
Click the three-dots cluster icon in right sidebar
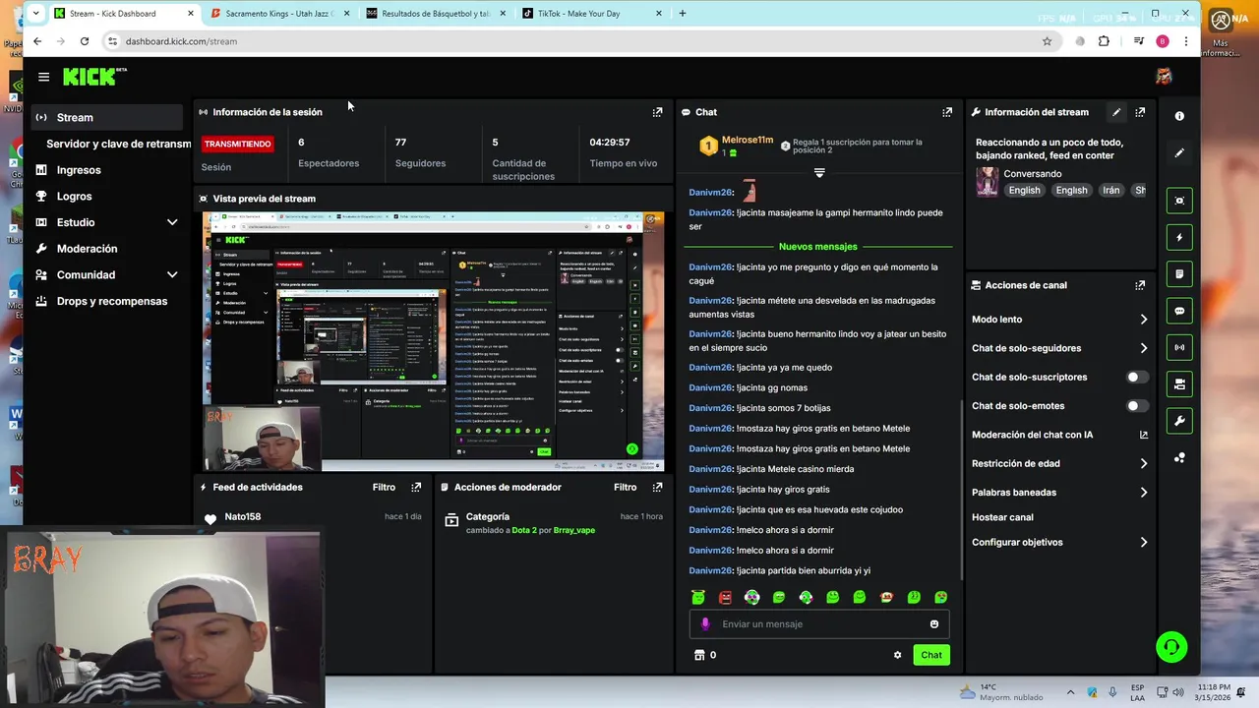pyautogui.click(x=1179, y=457)
